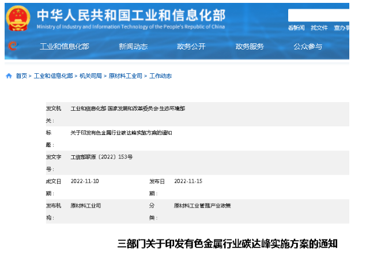
Task: Click the 成文日期 field label
Action: (x=54, y=187)
